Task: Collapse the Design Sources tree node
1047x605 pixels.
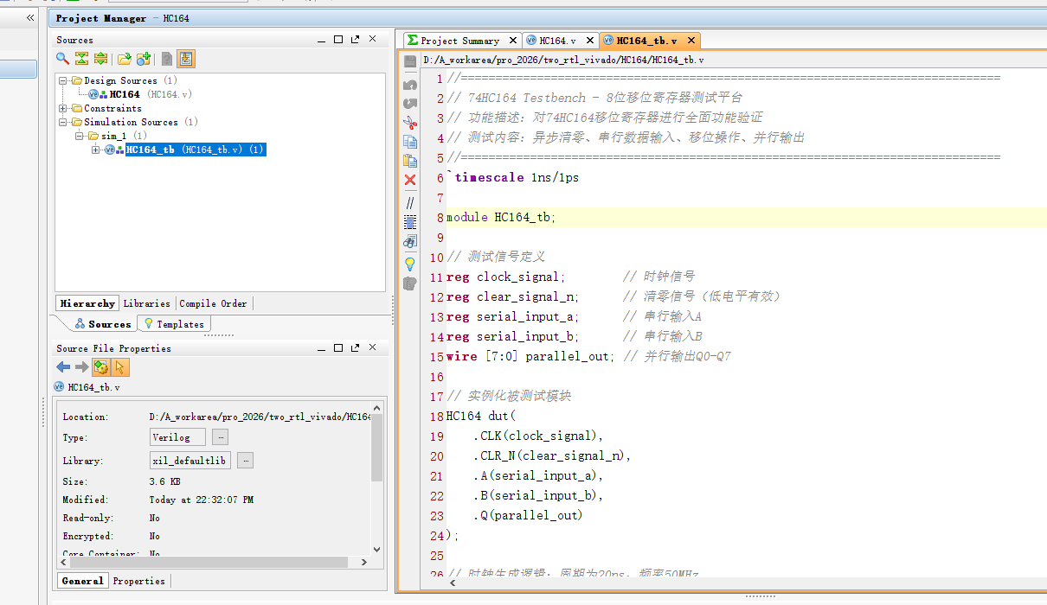Action: pyautogui.click(x=63, y=80)
